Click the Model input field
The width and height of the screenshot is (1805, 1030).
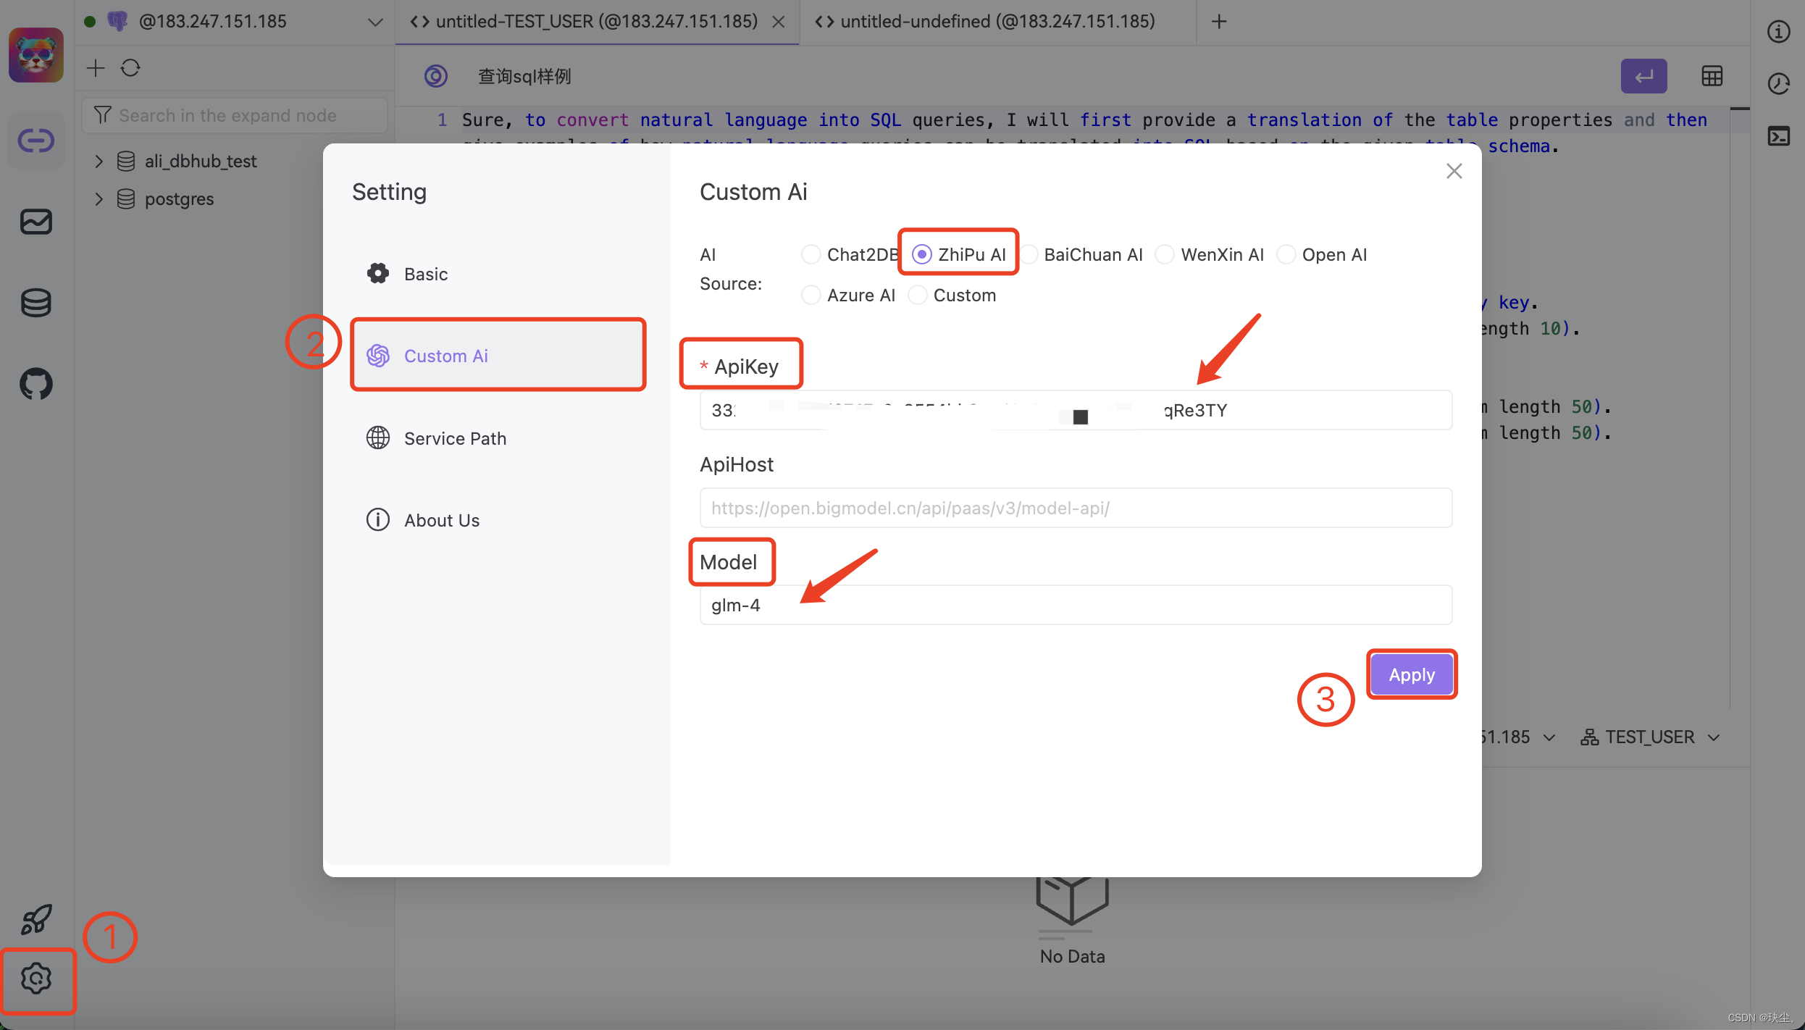tap(1075, 605)
